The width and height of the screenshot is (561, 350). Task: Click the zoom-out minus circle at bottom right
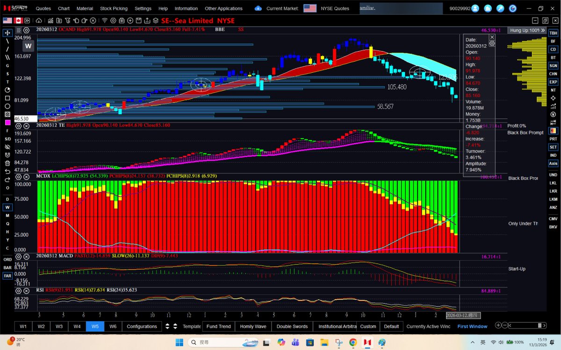[505, 325]
